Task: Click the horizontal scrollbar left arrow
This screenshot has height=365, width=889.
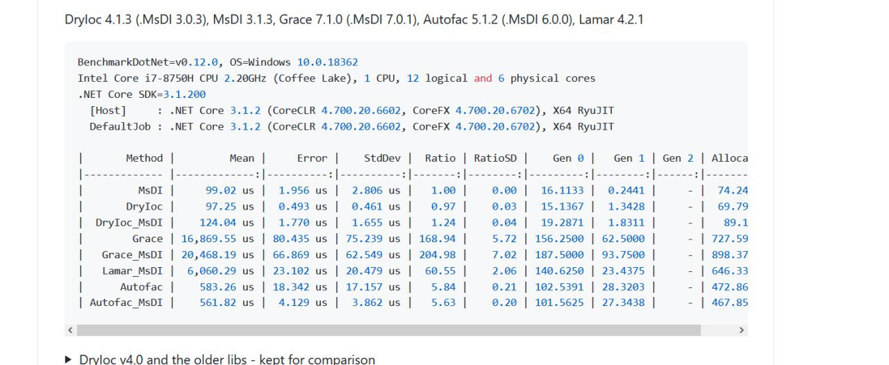Action: coord(69,330)
